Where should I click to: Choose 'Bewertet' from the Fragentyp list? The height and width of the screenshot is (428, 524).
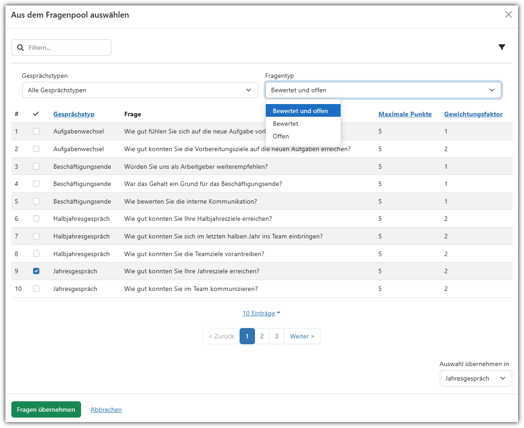[x=285, y=124]
